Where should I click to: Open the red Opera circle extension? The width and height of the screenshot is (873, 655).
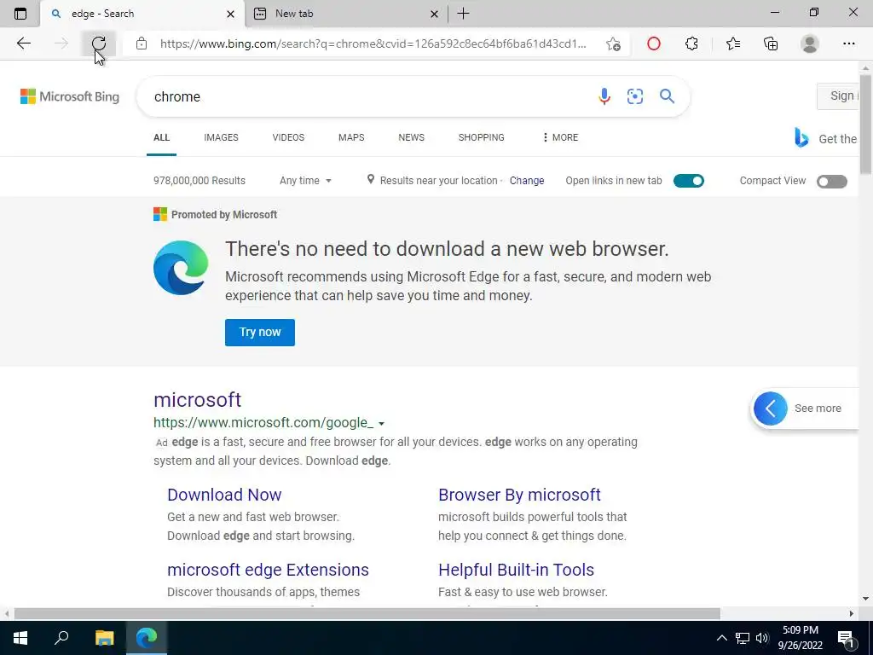[654, 43]
